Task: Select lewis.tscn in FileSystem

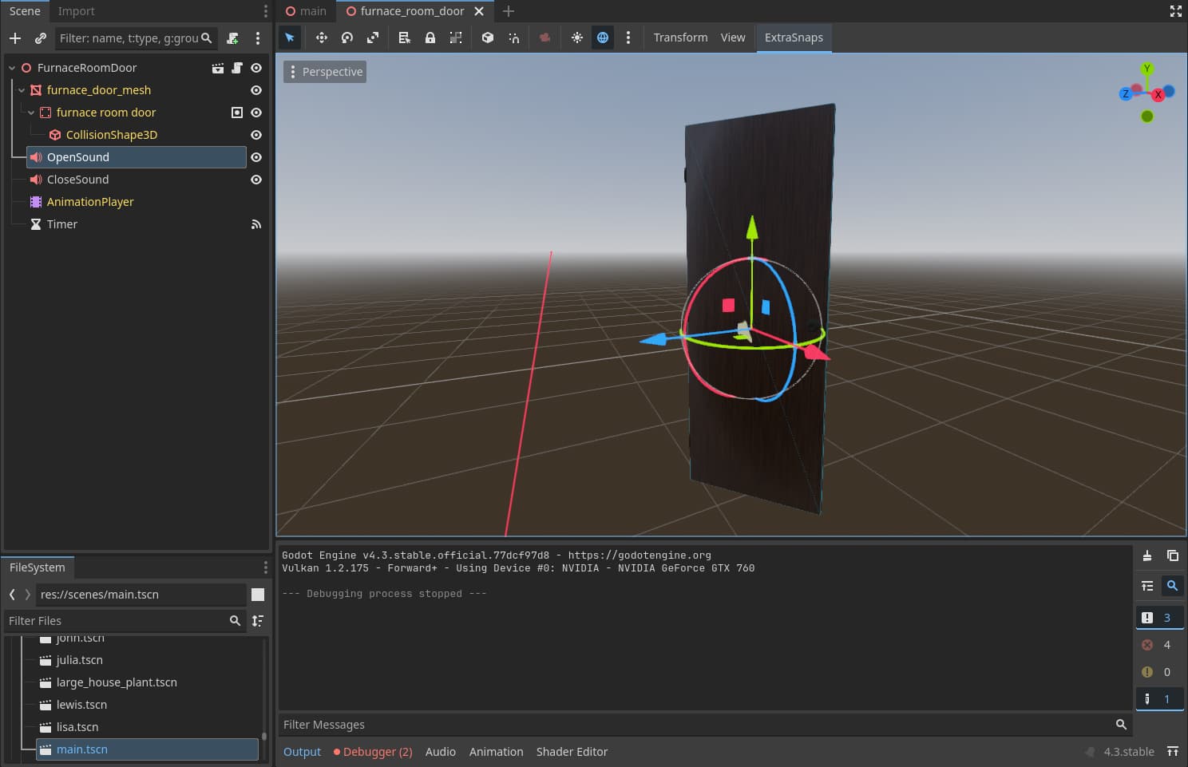Action: pyautogui.click(x=81, y=705)
